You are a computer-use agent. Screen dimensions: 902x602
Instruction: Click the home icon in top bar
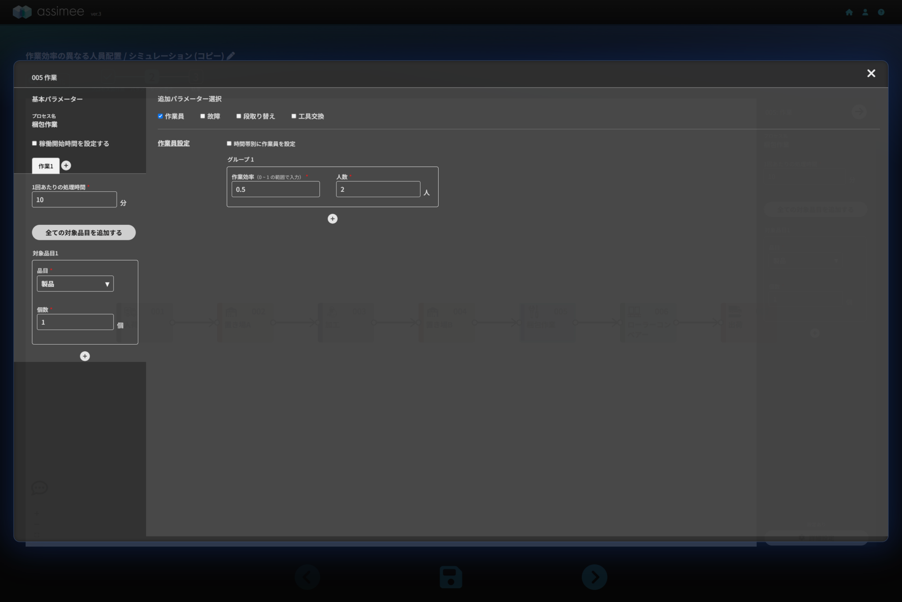coord(849,12)
